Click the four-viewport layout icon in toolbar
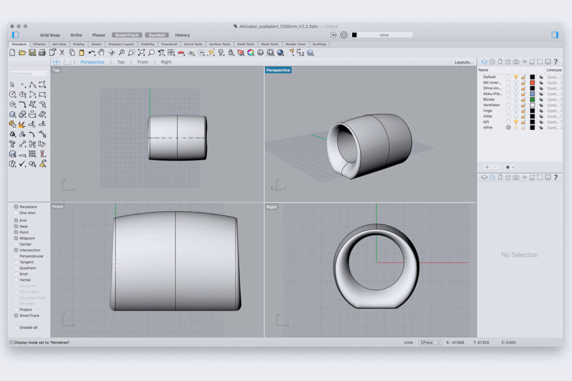This screenshot has width=572, height=381. click(x=171, y=53)
